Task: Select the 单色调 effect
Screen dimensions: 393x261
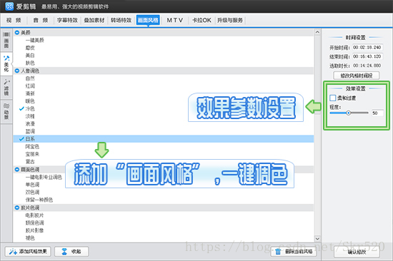Action: click(x=32, y=185)
